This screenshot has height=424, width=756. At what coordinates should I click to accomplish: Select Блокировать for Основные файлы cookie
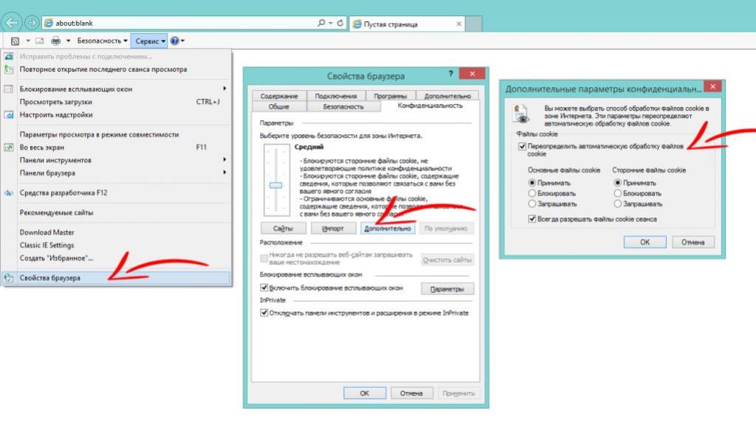tap(532, 193)
